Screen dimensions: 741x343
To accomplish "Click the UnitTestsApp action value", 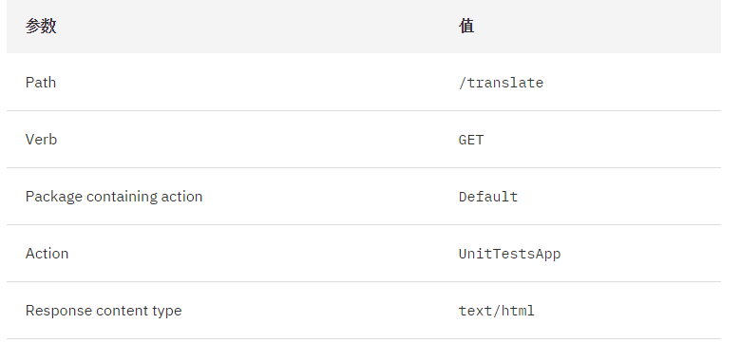I will (x=509, y=255).
